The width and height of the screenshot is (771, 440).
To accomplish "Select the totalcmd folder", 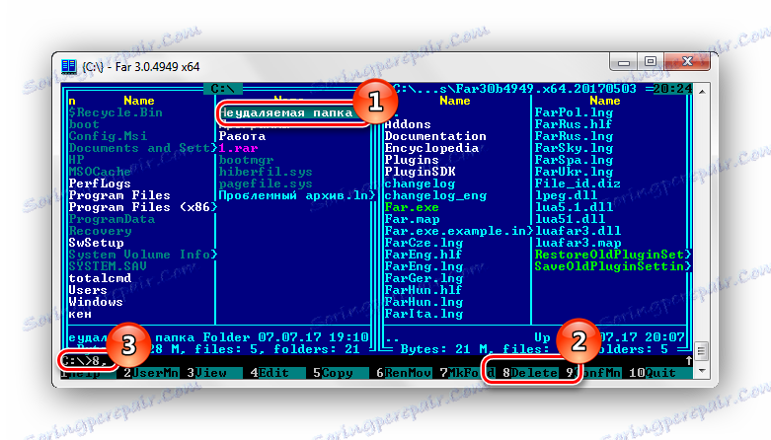I will (x=100, y=278).
